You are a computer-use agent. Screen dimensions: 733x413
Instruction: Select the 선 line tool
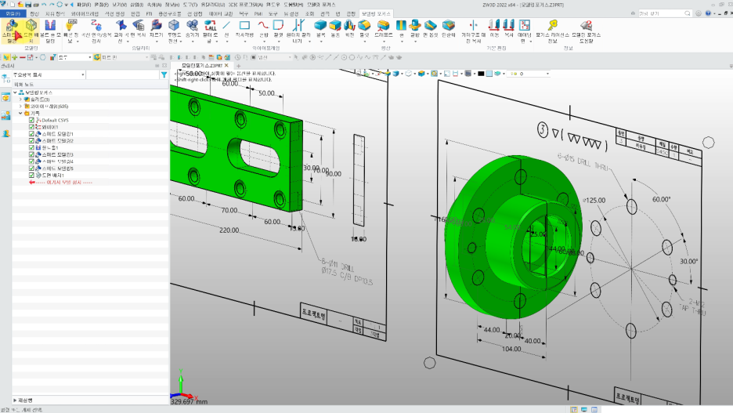227,28
